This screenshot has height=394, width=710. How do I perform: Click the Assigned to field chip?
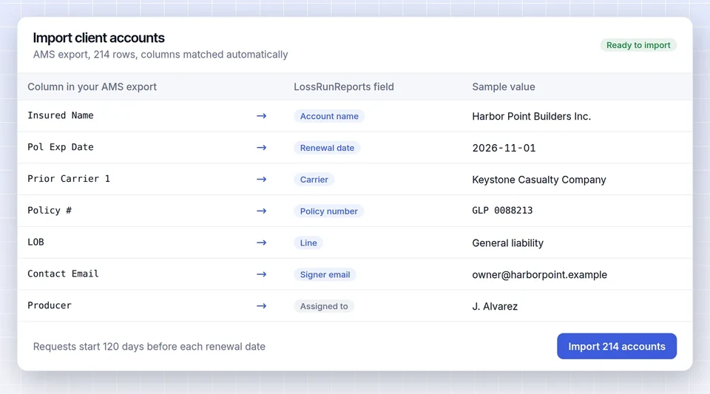pos(324,306)
